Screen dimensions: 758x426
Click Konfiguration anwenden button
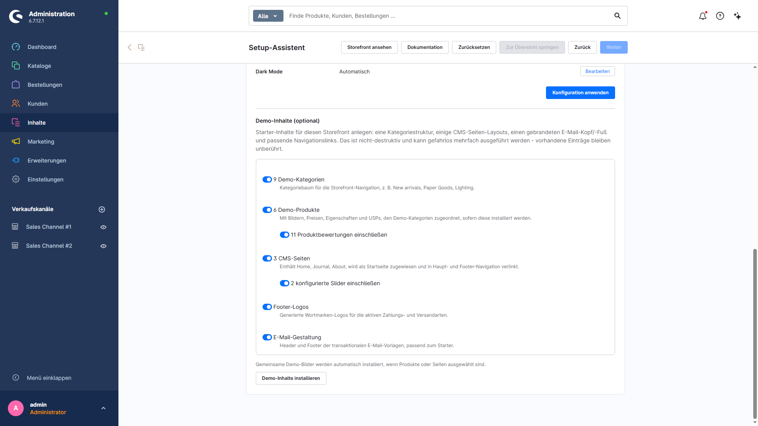[x=580, y=93]
